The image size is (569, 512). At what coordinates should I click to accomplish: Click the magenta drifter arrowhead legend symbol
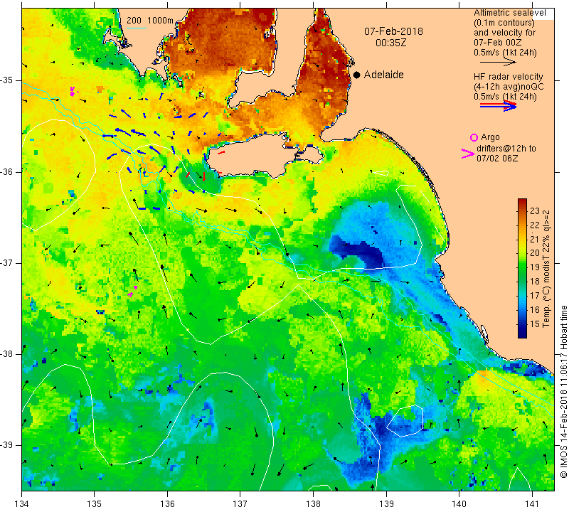(467, 154)
